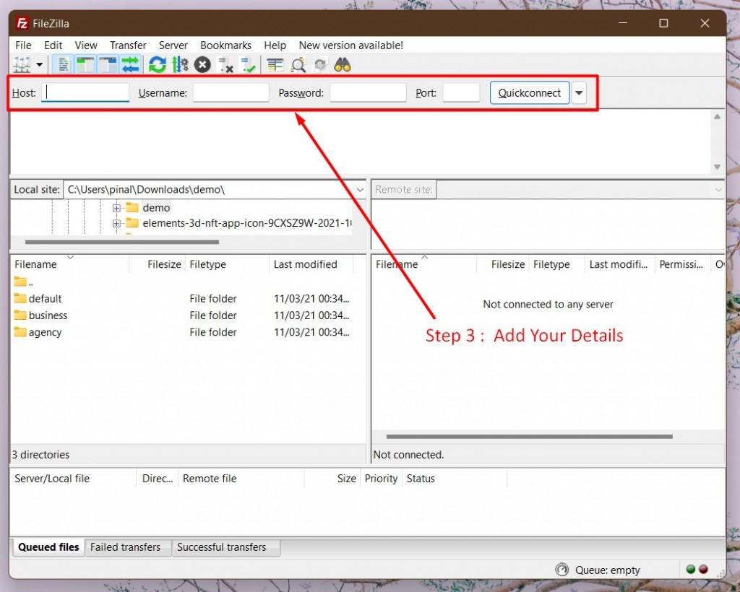Toggle synchronized browsing icon

coord(320,64)
